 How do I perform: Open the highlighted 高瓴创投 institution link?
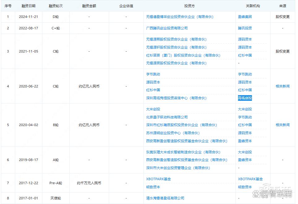245,98
